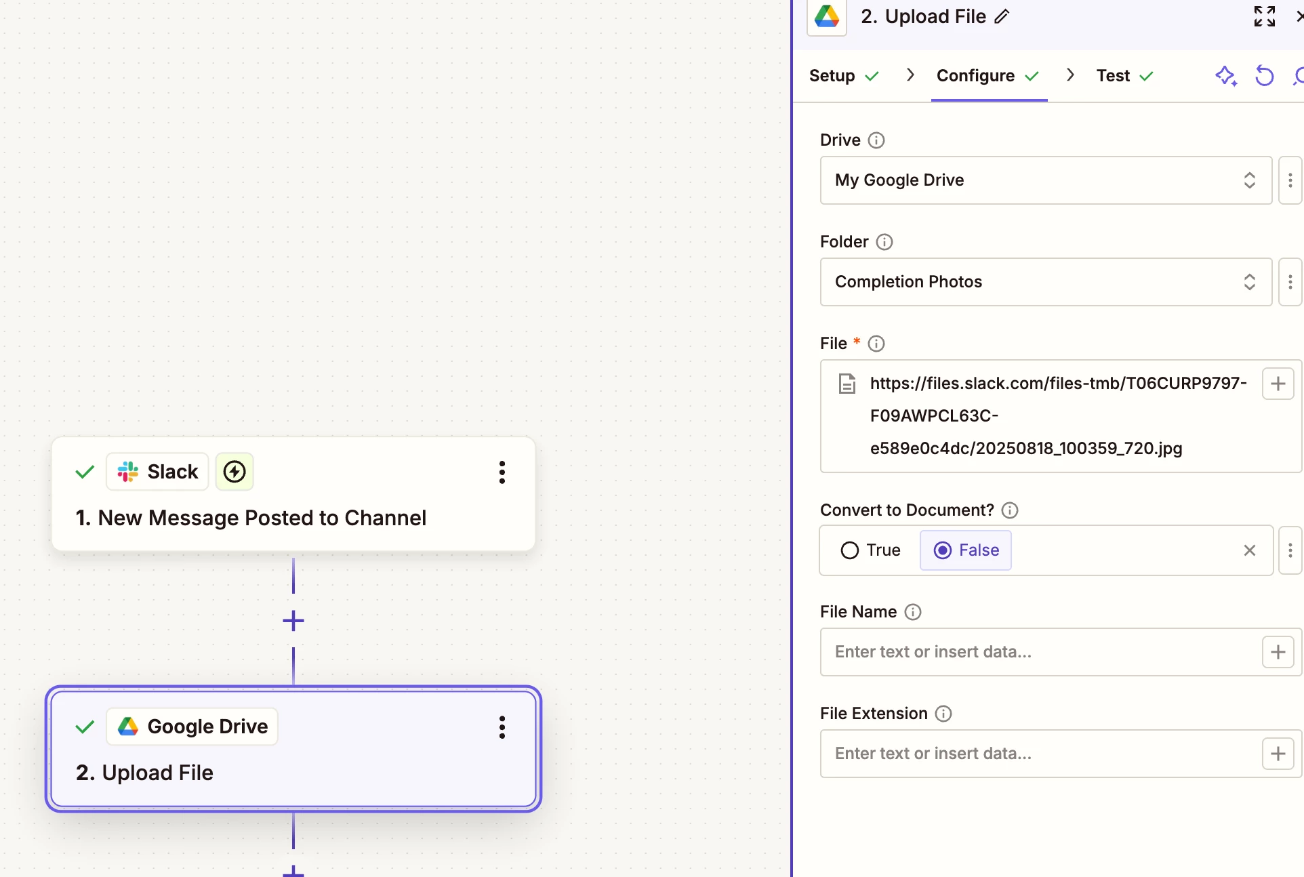Expand the step panel to full screen

(x=1265, y=16)
